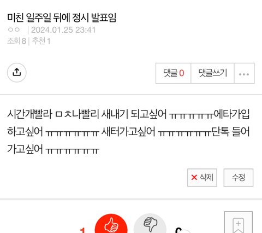Select the post title 미친 일주일 뒤에 정시 발표임
The width and height of the screenshot is (262, 233).
(62, 18)
